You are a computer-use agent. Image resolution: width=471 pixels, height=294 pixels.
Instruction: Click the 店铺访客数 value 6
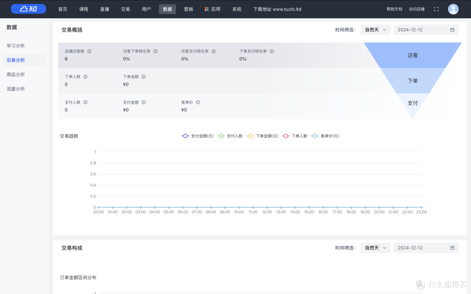tap(66, 59)
